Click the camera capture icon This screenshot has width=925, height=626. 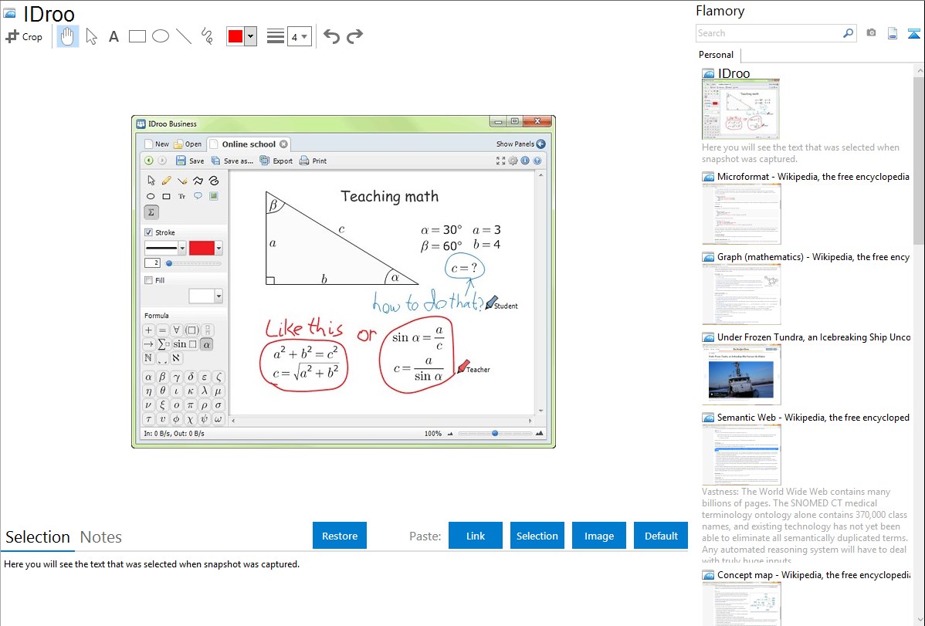tap(871, 33)
